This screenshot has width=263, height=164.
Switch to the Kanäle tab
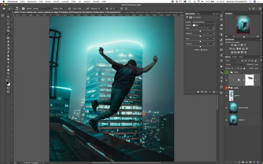(235, 57)
